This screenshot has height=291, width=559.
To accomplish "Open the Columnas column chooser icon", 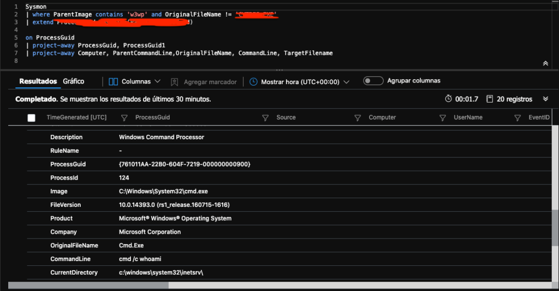I will point(114,82).
